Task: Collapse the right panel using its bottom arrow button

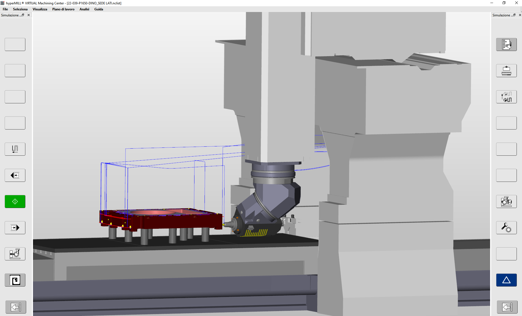Action: tap(507, 307)
